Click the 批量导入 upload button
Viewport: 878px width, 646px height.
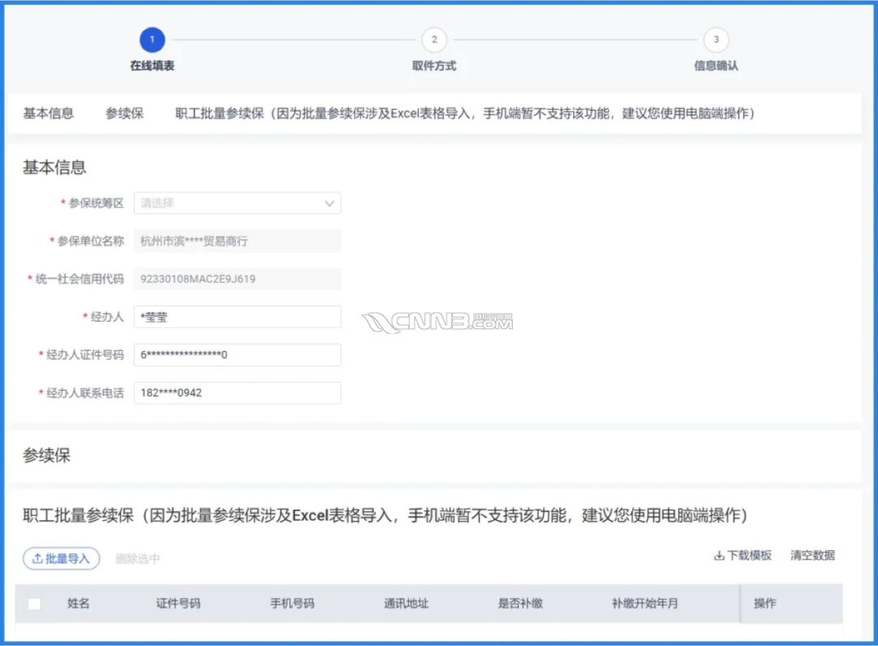pyautogui.click(x=61, y=558)
